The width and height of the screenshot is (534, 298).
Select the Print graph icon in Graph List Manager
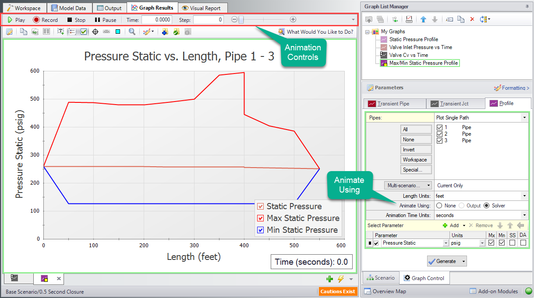pos(409,19)
